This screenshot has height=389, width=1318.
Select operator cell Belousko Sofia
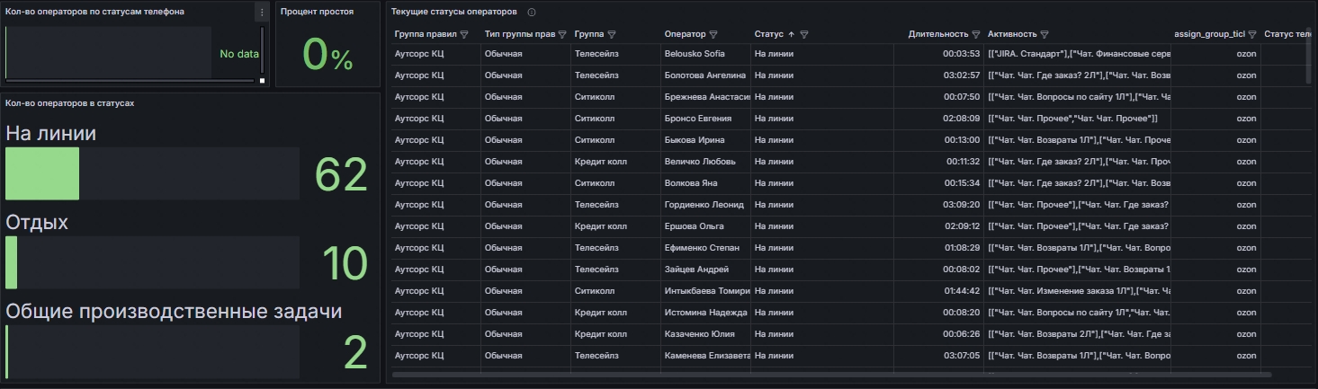click(705, 54)
